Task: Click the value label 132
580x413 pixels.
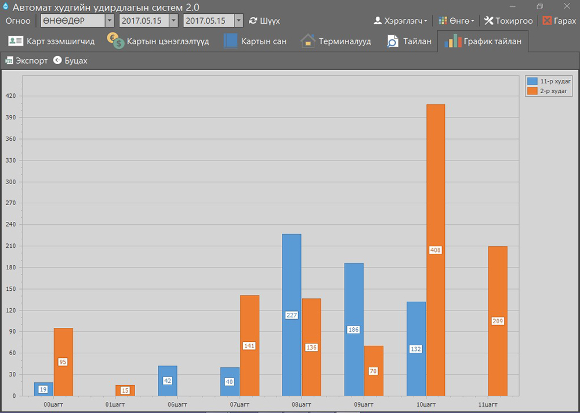Action: pyautogui.click(x=416, y=349)
